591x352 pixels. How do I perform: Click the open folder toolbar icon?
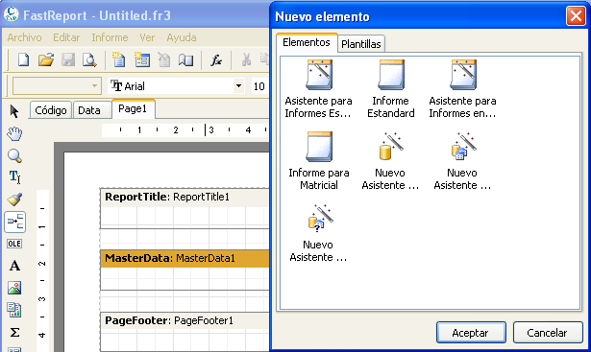pos(46,59)
